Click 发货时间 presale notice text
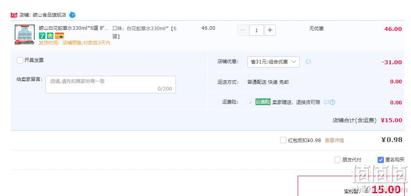Screen dimensions: 411x196 (74, 43)
